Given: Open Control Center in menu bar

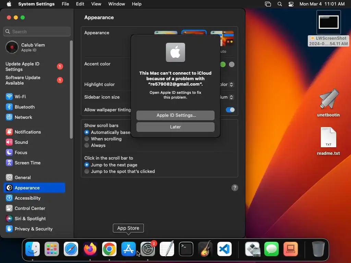Looking at the screenshot, I should [291, 4].
